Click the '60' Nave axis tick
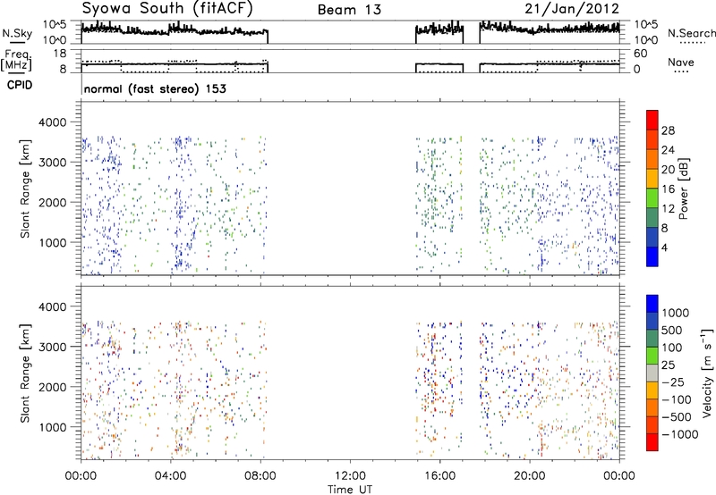The image size is (716, 495). (640, 54)
